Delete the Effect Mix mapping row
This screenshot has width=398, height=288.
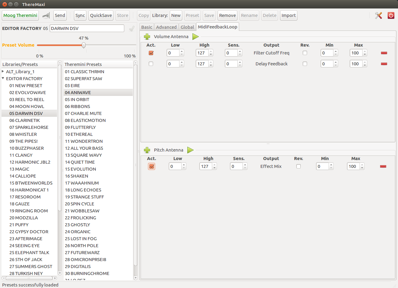click(x=383, y=166)
